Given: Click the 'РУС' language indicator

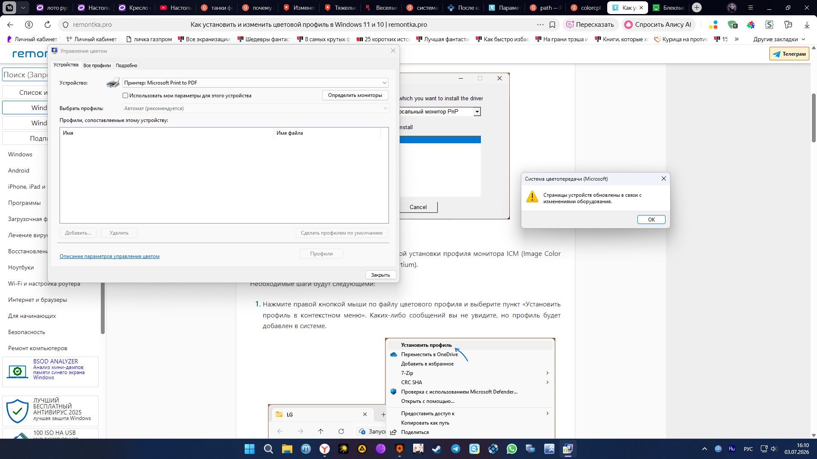Looking at the screenshot, I should [x=748, y=449].
